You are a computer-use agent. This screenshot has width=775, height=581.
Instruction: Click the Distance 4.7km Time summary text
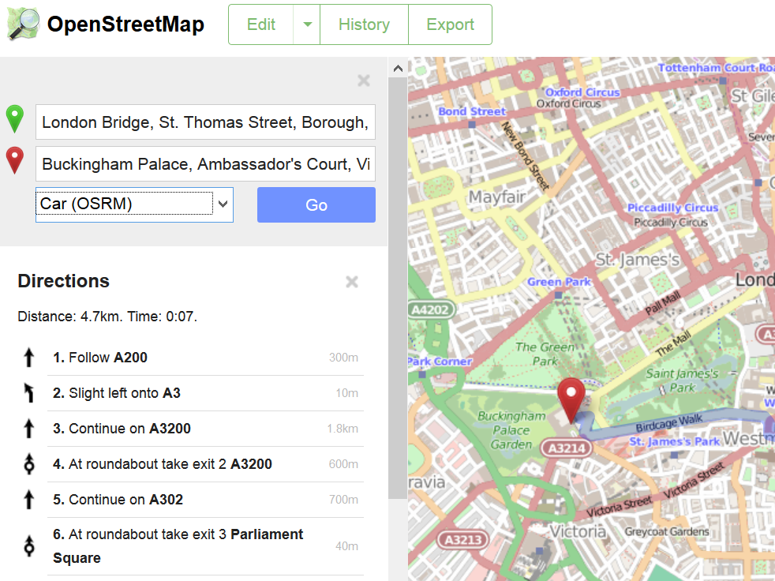click(107, 317)
